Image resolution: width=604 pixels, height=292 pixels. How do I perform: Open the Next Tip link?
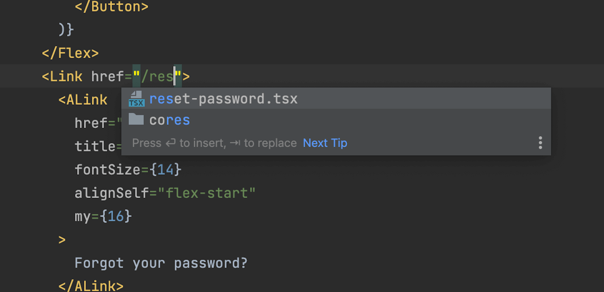pos(325,143)
